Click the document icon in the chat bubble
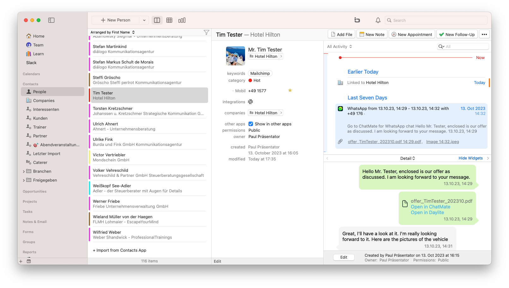The width and height of the screenshot is (509, 288). (405, 204)
